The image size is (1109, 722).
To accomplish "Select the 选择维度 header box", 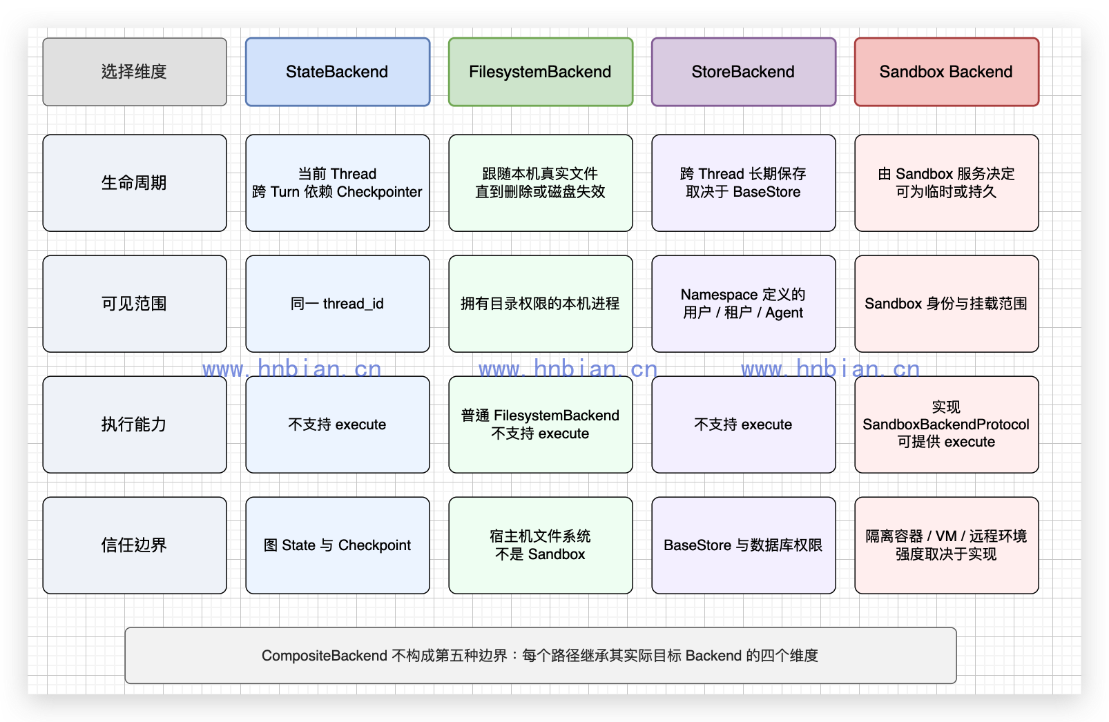I will click(135, 72).
